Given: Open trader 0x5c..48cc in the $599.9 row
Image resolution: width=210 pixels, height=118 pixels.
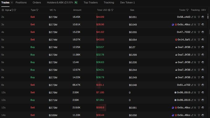Looking at the screenshot, I should point(184,108).
